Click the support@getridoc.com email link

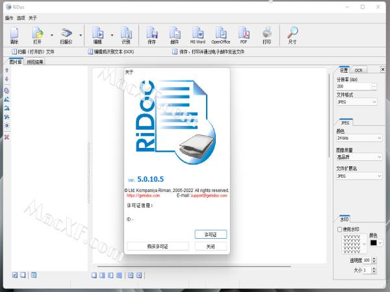[x=209, y=196]
